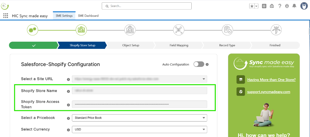Screen dimensions: 310x137
Task: Click the Shopify Store Name field
Action: click(140, 90)
